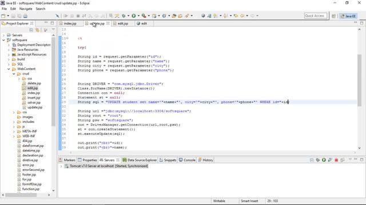Click the Project Explorer vertical scrollbar down arrow

(53, 190)
